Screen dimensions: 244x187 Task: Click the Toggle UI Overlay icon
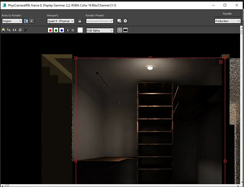click(120, 30)
